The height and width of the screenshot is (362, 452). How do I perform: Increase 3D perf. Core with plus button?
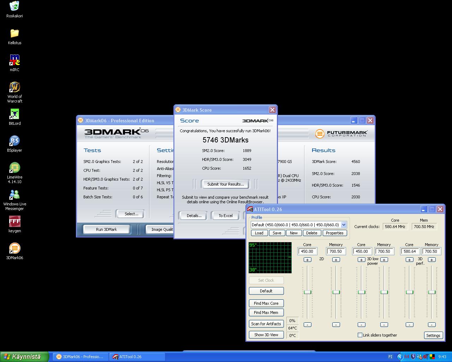pos(409,260)
